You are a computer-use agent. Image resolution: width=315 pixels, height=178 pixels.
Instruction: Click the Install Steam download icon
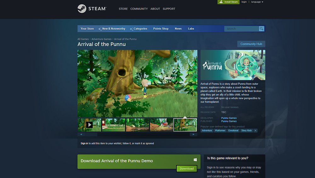point(221,2)
